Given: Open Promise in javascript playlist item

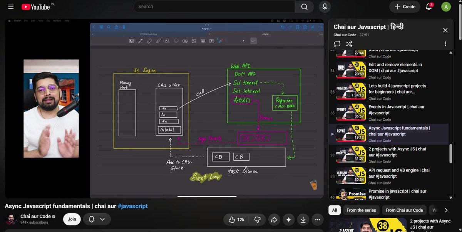Looking at the screenshot, I should click(x=388, y=193).
